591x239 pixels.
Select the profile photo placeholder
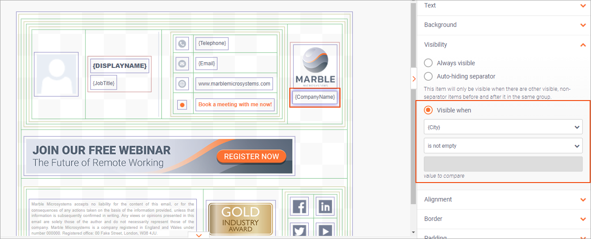tap(56, 74)
